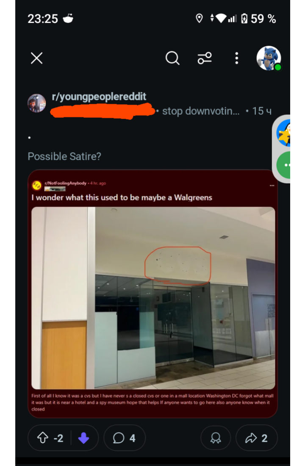Tap the subreddit avatar beside r/youngpeoplereddit

pos(36,103)
